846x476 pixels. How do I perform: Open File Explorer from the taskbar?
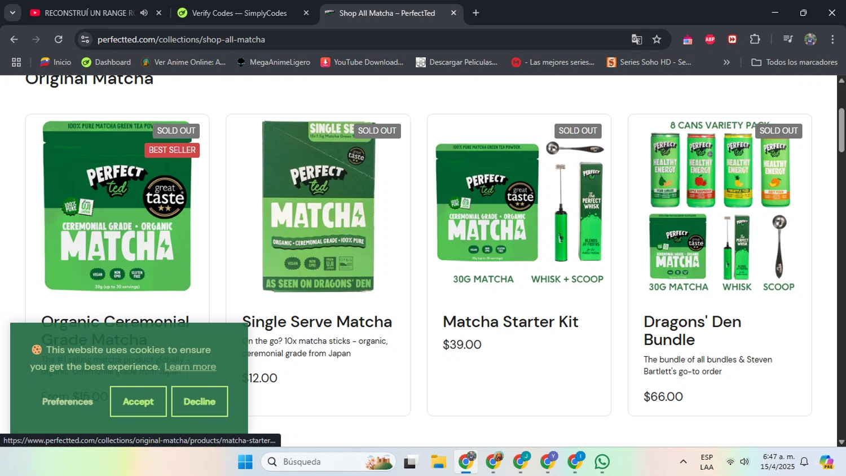[x=438, y=462]
